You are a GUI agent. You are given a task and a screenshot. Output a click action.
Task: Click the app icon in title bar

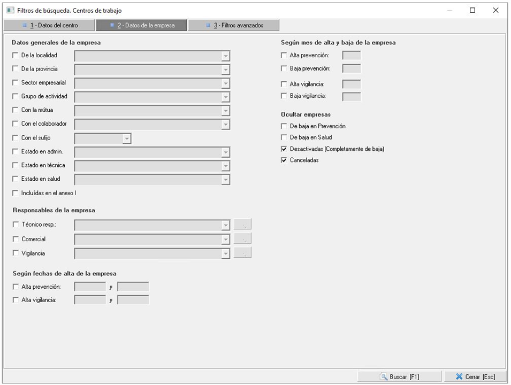point(10,10)
